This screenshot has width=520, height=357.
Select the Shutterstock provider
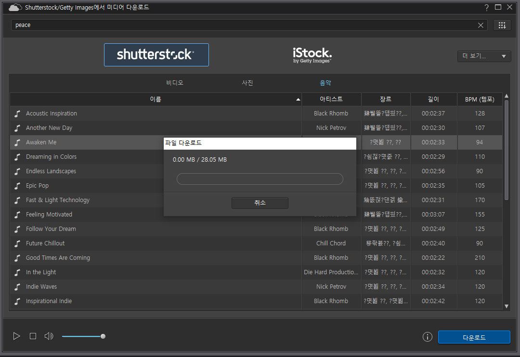(156, 55)
